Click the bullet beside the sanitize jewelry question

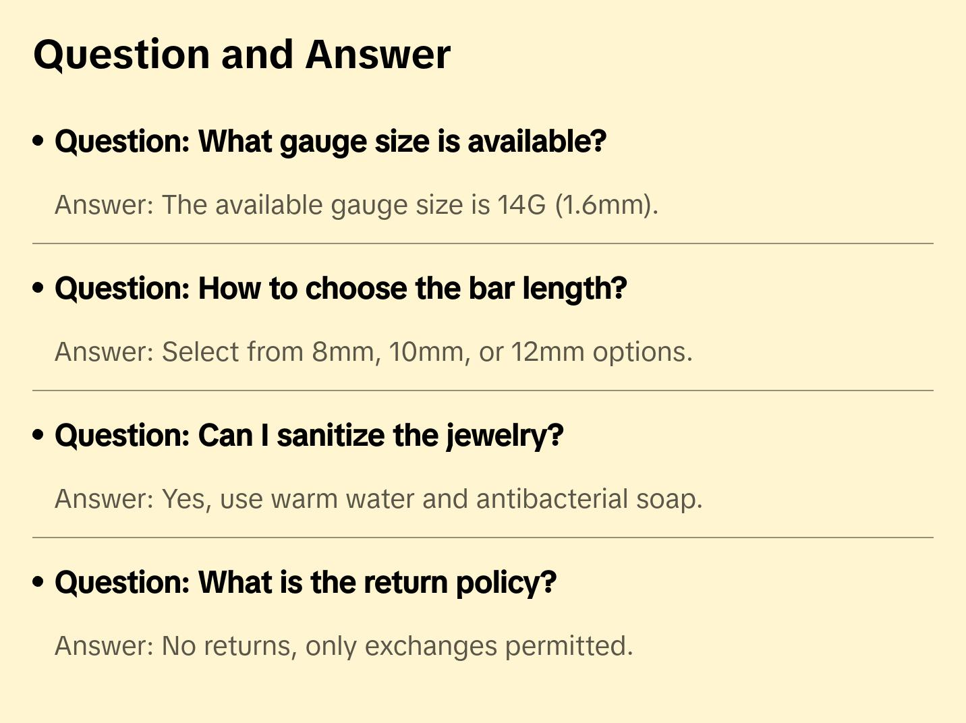tap(38, 435)
